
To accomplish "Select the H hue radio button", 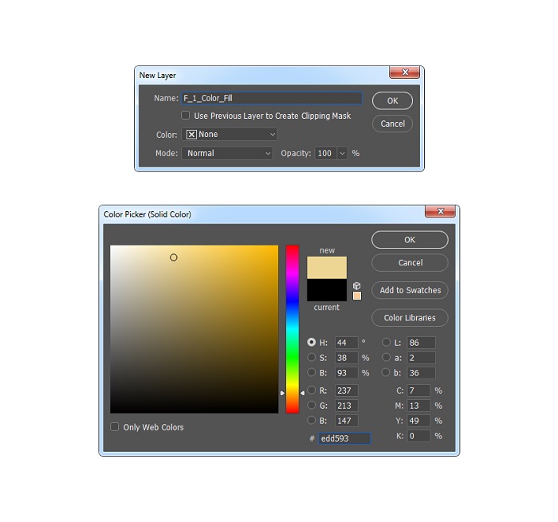I will coord(312,342).
